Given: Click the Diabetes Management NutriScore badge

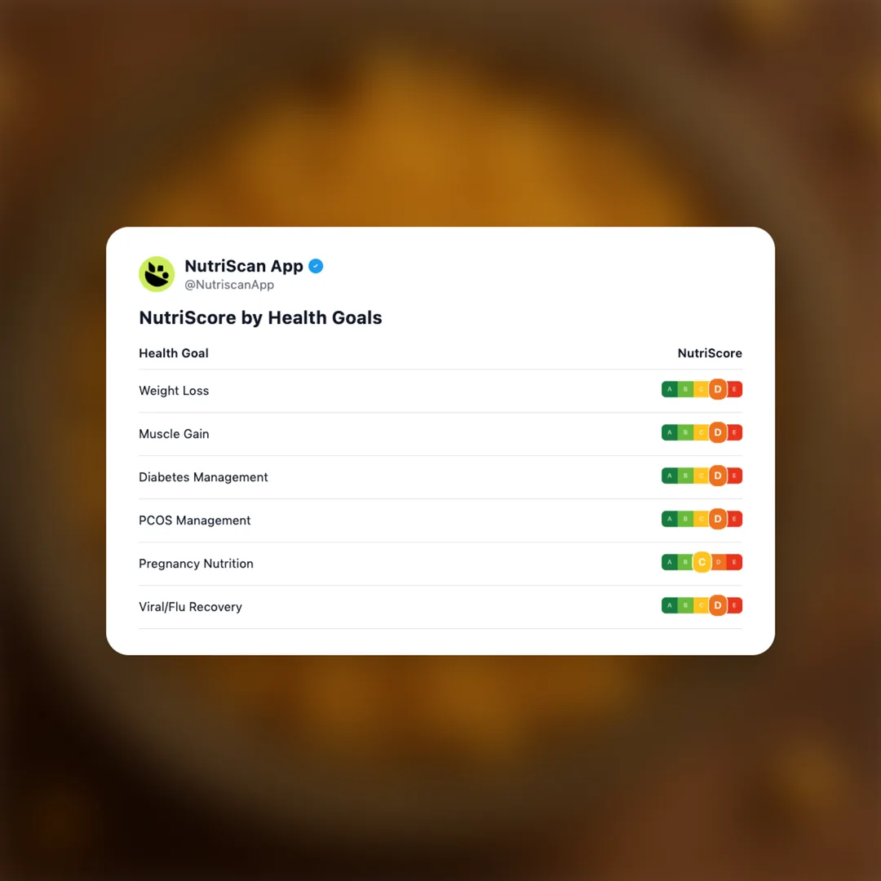Looking at the screenshot, I should (x=702, y=476).
